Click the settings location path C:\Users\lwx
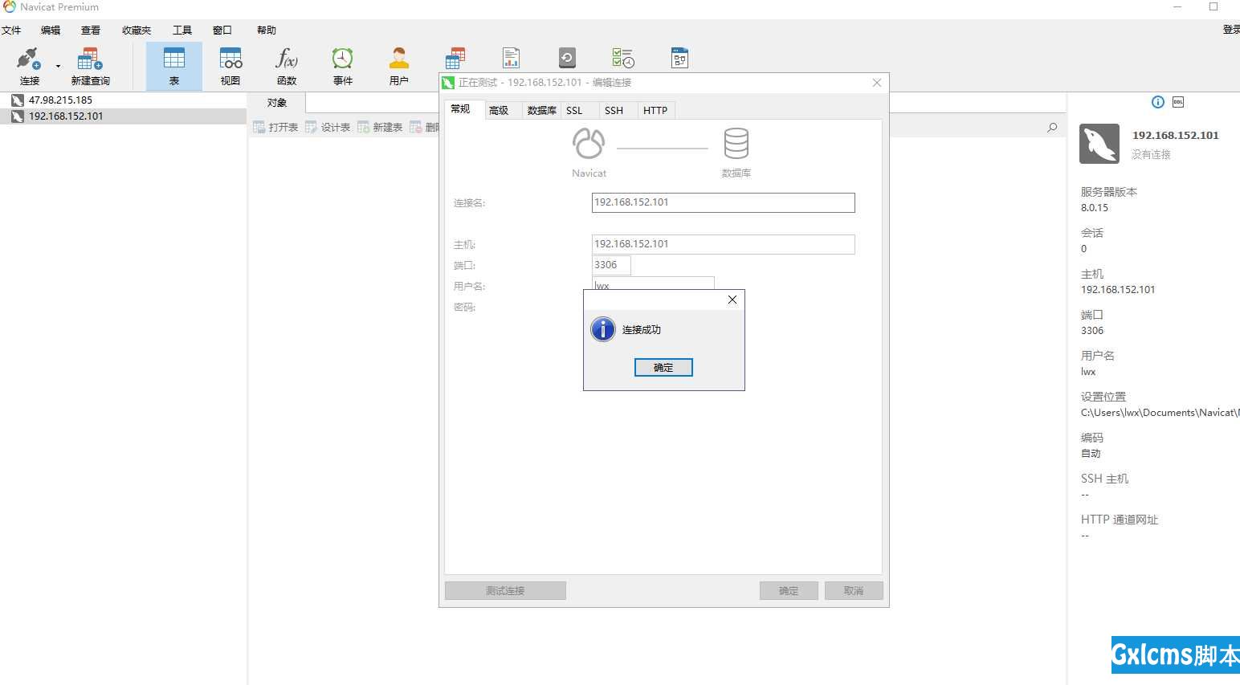This screenshot has height=685, width=1240. coord(1160,413)
